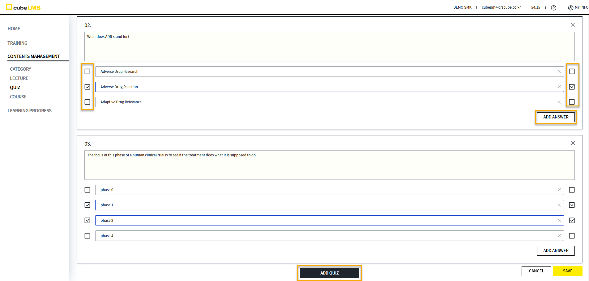This screenshot has height=281, width=589.
Task: Open the TRAINING menu
Action: (x=17, y=43)
